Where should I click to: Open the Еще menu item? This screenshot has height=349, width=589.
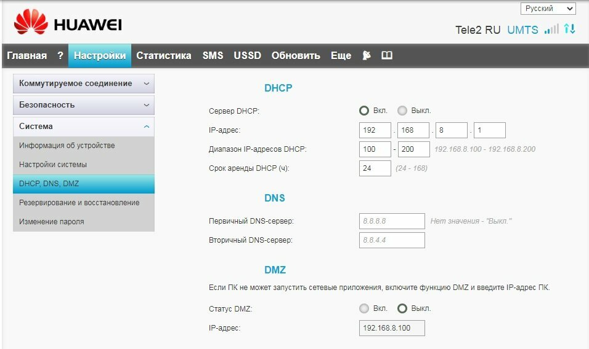point(341,55)
